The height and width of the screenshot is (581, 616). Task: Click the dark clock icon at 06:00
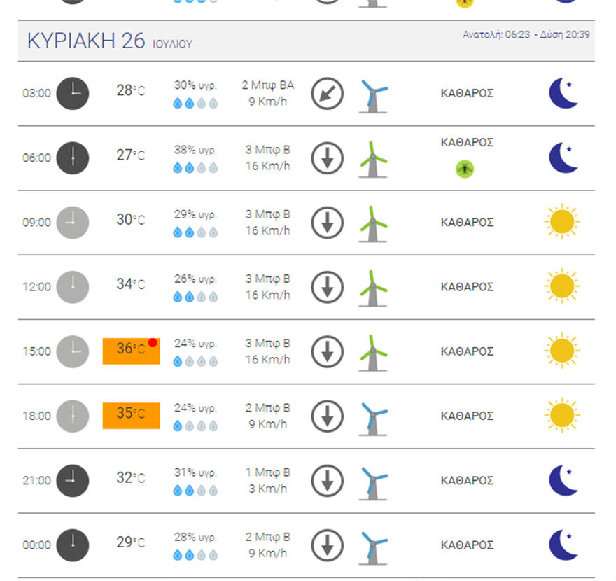tap(73, 158)
